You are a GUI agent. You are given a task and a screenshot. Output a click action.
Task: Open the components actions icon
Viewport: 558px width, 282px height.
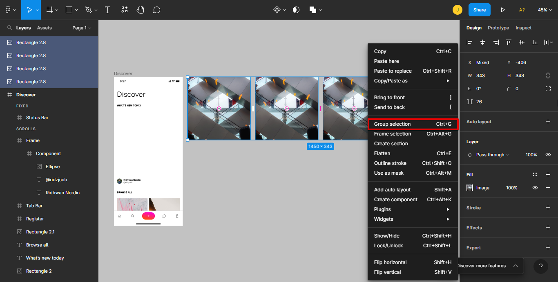pos(277,10)
